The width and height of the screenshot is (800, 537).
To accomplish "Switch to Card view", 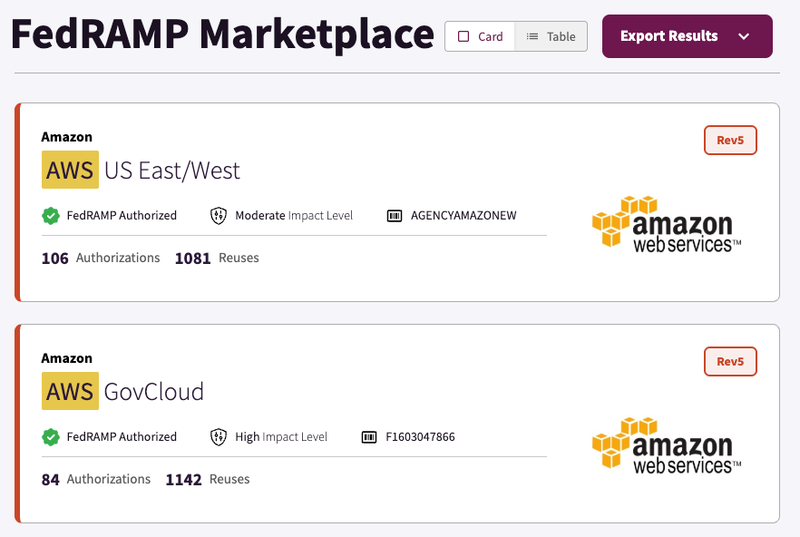I will pyautogui.click(x=480, y=36).
